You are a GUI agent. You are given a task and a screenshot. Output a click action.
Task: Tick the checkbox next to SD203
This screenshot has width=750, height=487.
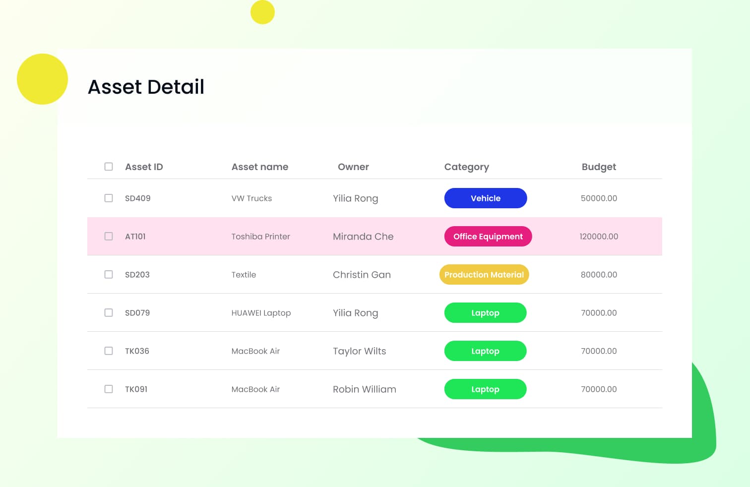(x=109, y=274)
